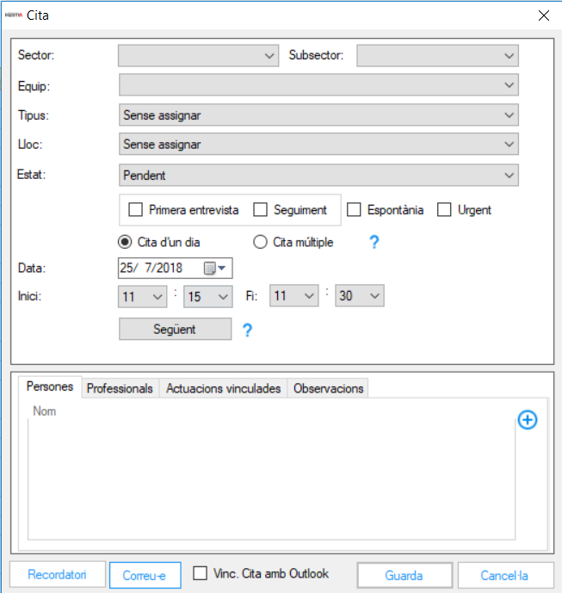Toggle Vinc. Cita amb Outlook checkbox

click(201, 574)
